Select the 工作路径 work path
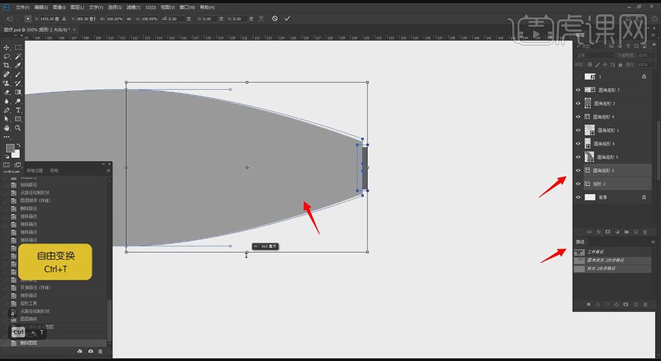The height and width of the screenshot is (361, 661). (611, 252)
